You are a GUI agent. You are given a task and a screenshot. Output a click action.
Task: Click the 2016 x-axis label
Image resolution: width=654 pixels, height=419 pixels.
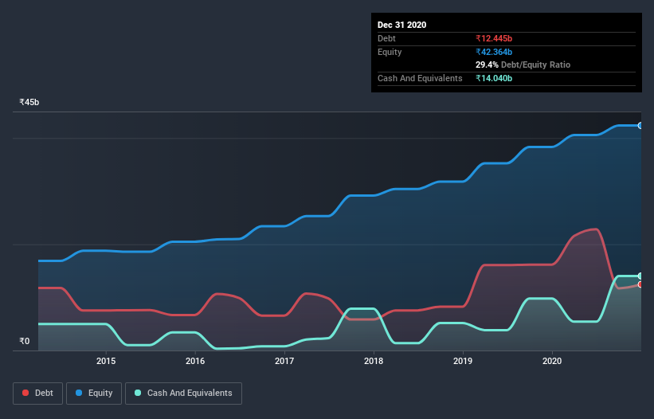[x=195, y=361]
